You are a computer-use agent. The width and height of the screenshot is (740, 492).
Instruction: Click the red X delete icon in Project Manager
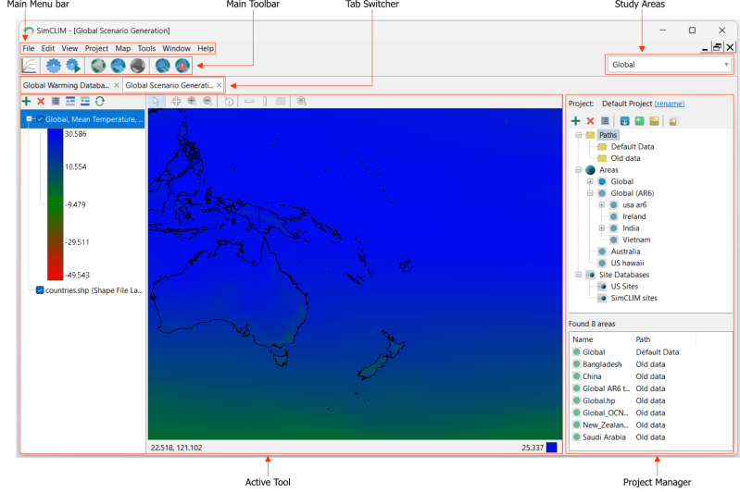tap(590, 121)
